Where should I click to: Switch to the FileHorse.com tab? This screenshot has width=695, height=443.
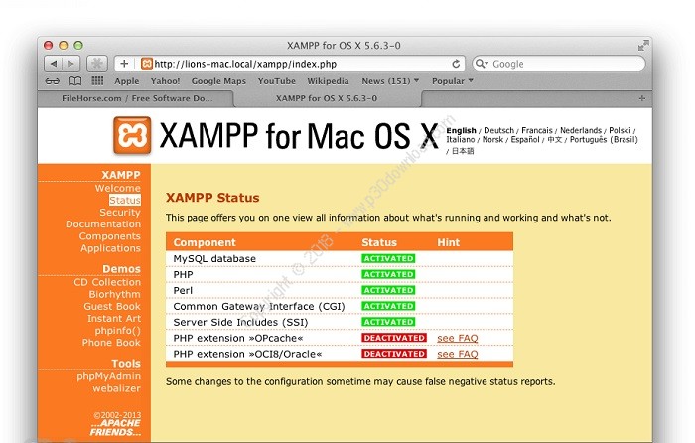(137, 98)
